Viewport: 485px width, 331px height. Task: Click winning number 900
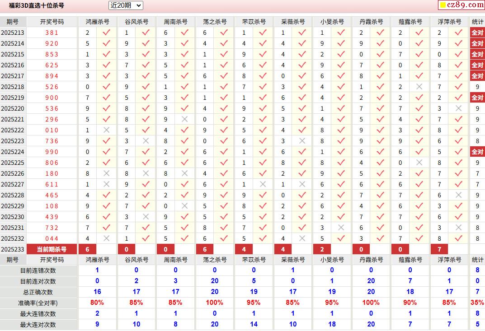click(52, 98)
